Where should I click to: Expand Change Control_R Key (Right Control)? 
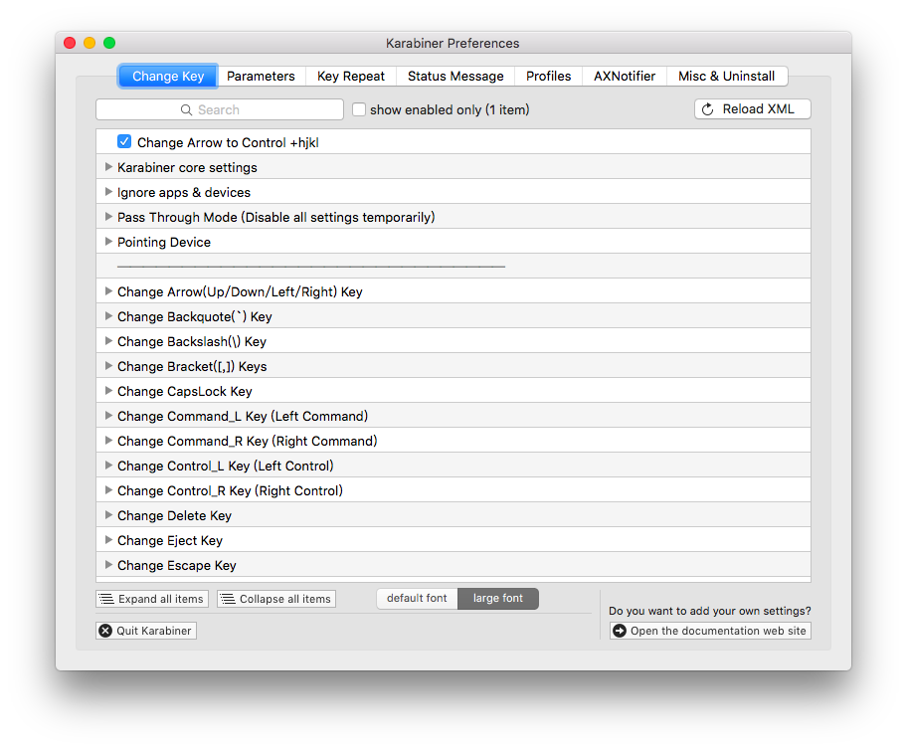[x=108, y=490]
